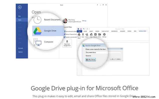Switch to the Page Layout ribbon tab
This screenshot has width=159, height=99.
tap(105, 31)
